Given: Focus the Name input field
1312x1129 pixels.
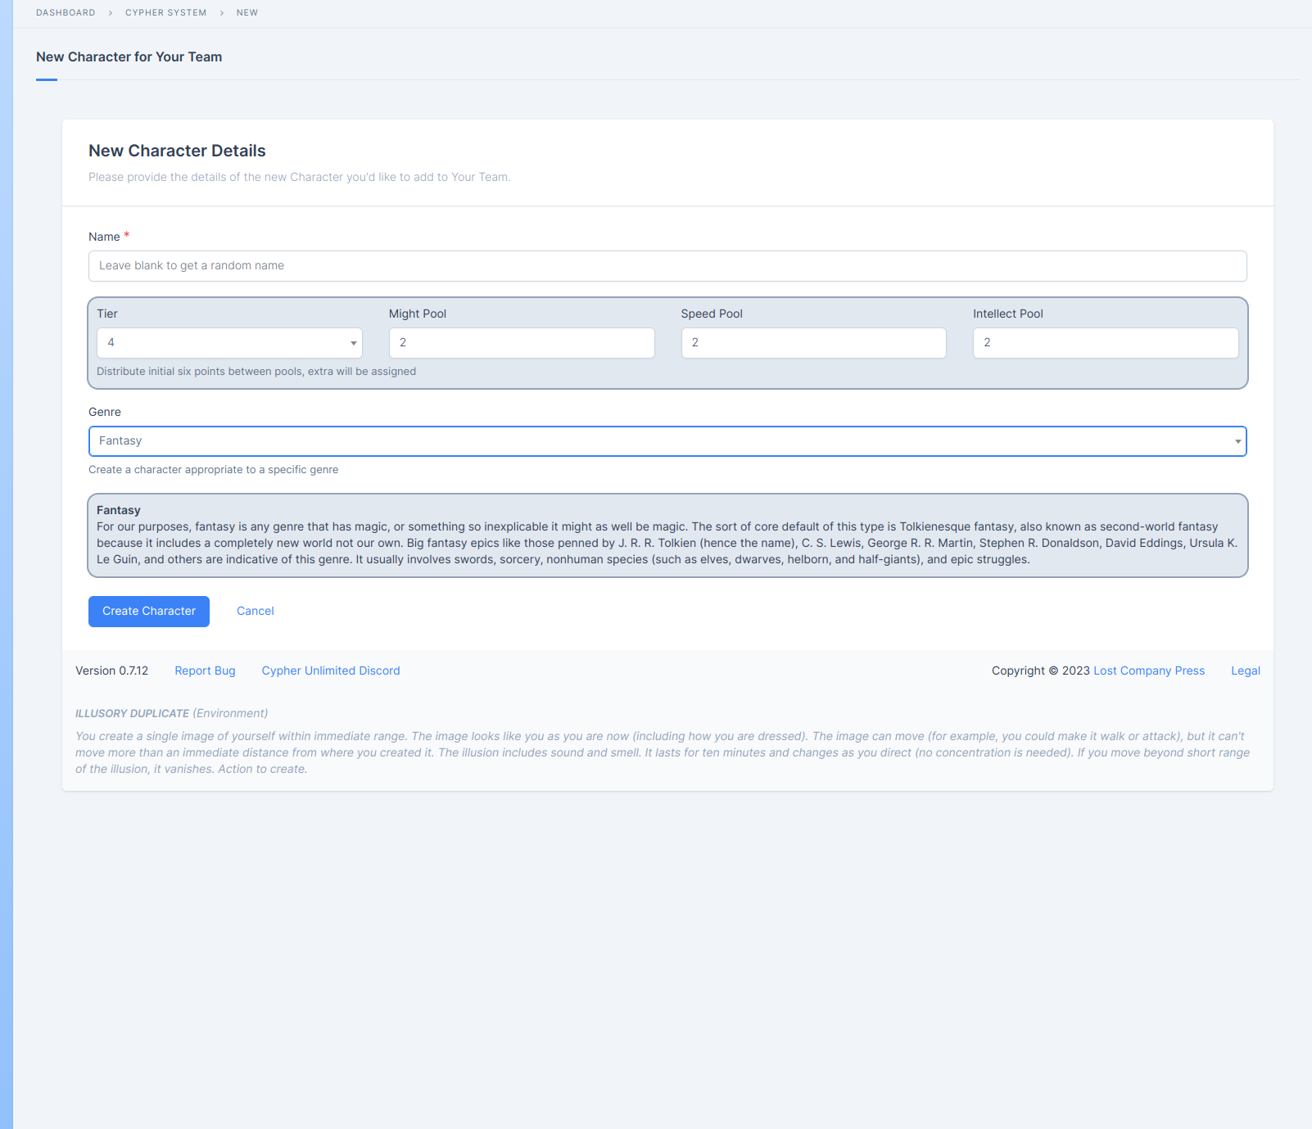Looking at the screenshot, I should [667, 266].
